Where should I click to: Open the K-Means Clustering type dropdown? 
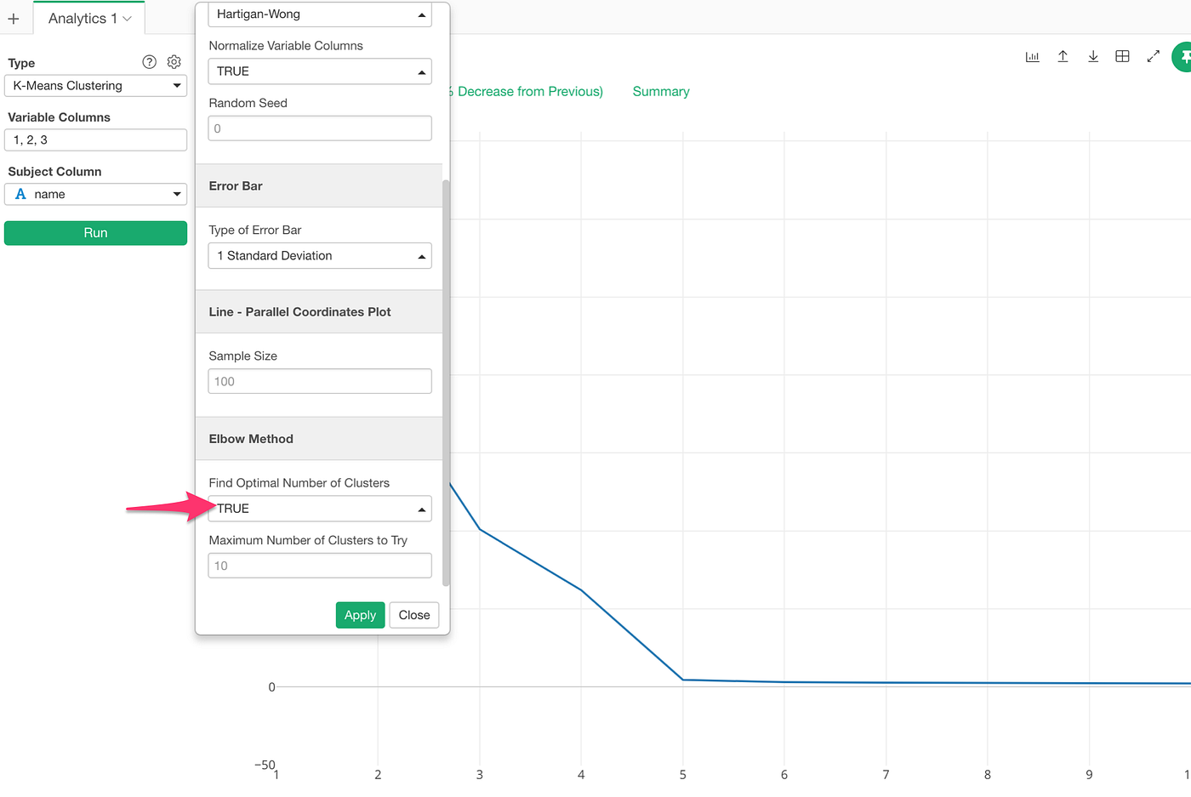coord(95,85)
